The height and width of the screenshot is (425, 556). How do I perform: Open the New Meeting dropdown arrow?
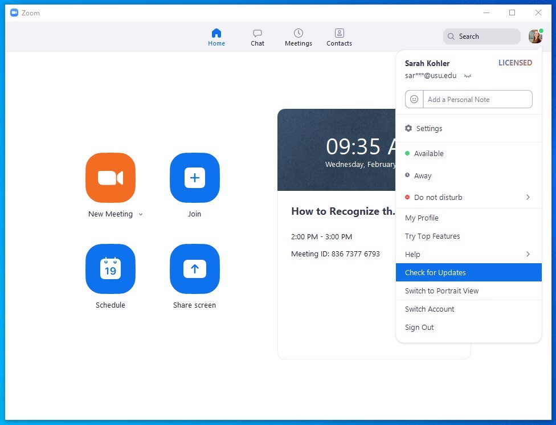(x=141, y=215)
